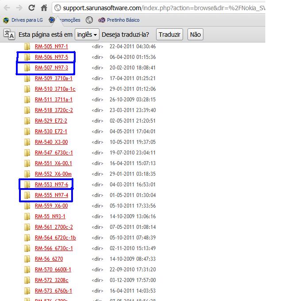Viewport: 302px width, 301px height.
Task: Open the RM-566_6730c-1 folder link
Action: 54,248
